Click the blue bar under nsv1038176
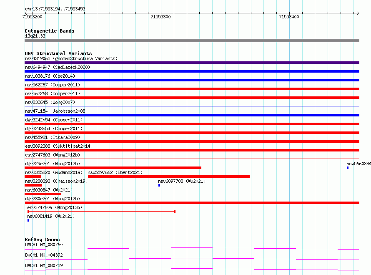The width and height of the screenshot is (371, 275). tap(192, 80)
